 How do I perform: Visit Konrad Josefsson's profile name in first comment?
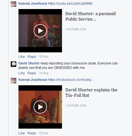[33, 4]
